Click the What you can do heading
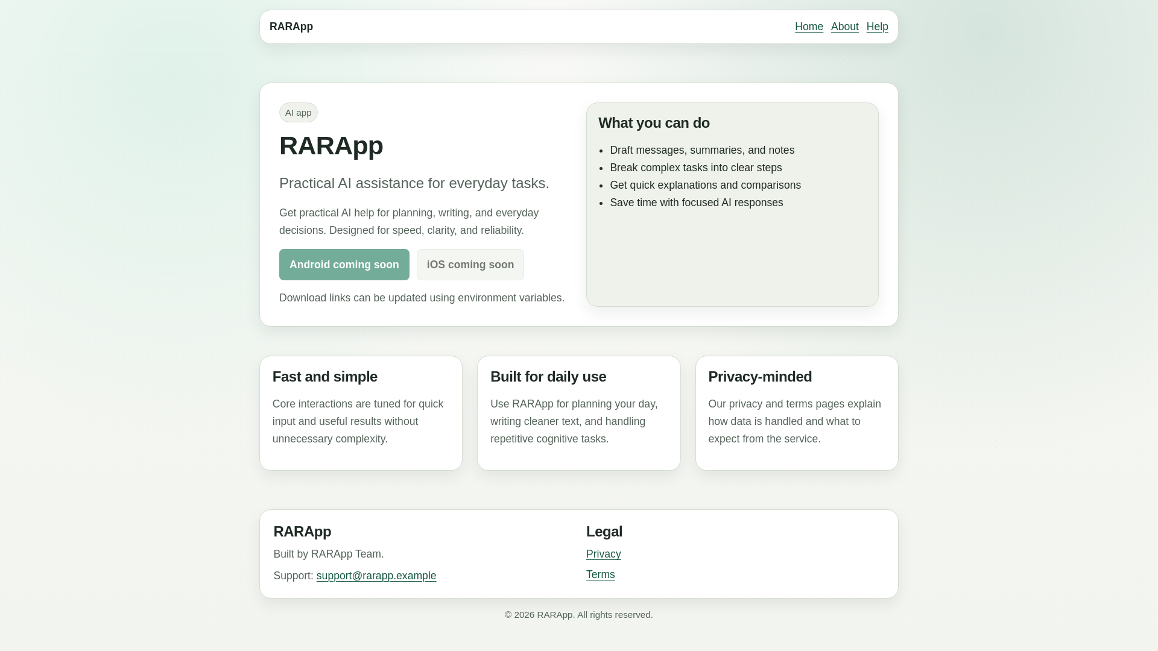Image resolution: width=1158 pixels, height=651 pixels. 654,123
